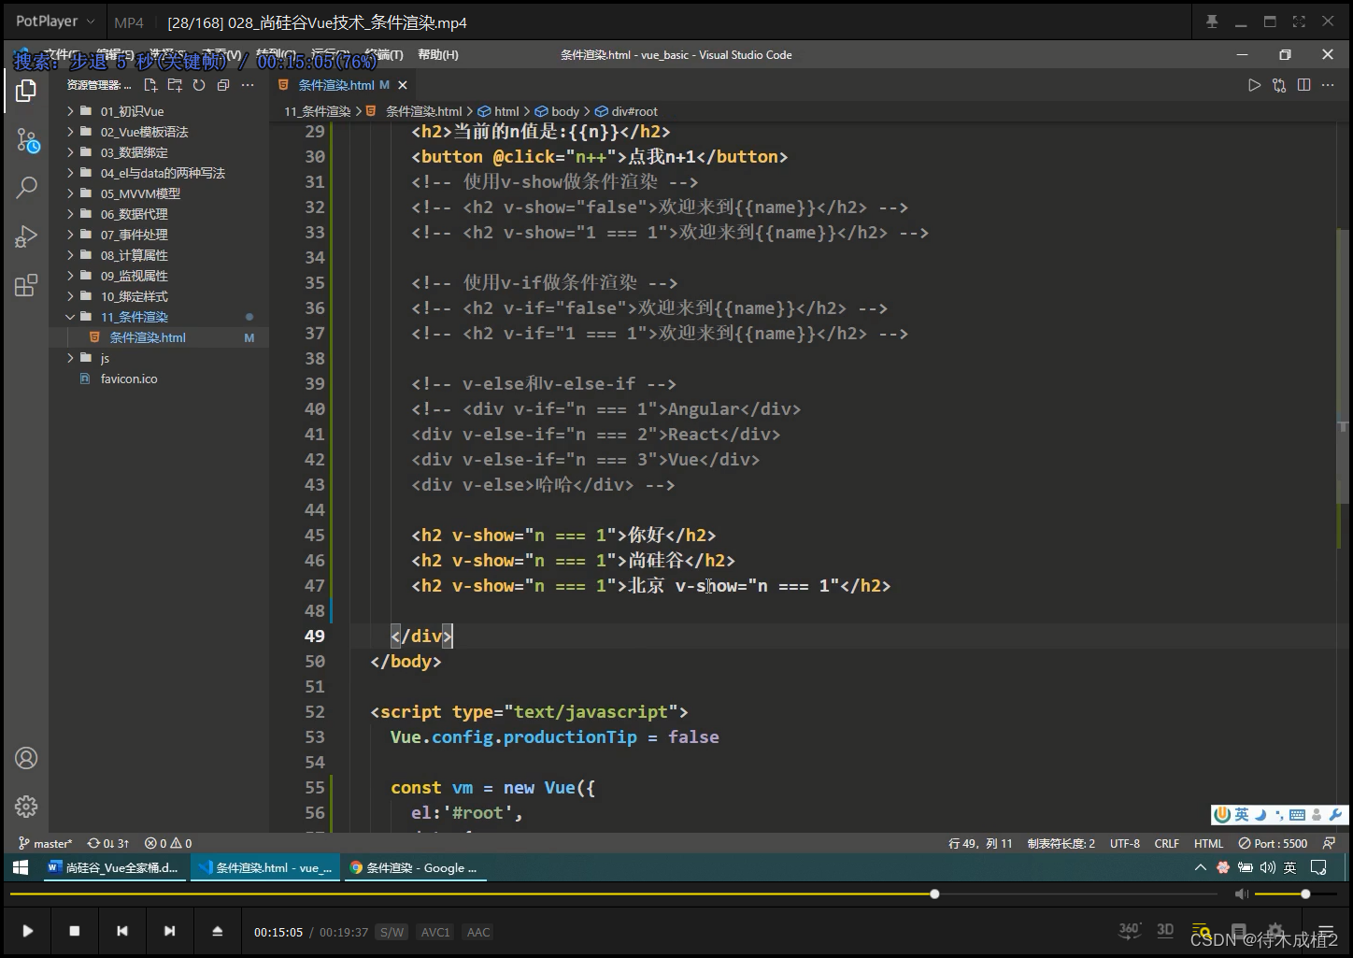Open the PotPlayer main menu dropdown
1353x958 pixels.
coord(55,21)
